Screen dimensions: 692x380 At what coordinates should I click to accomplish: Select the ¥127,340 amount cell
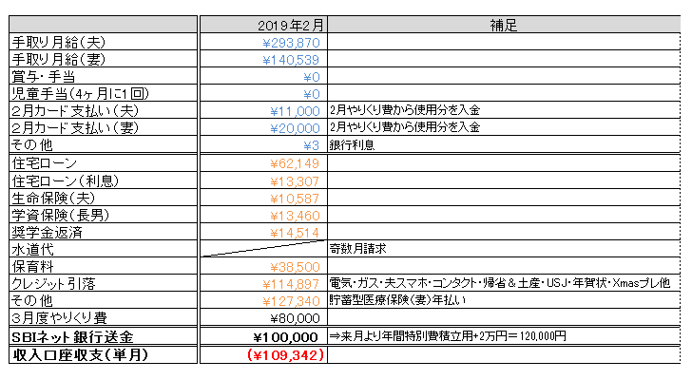[263, 300]
